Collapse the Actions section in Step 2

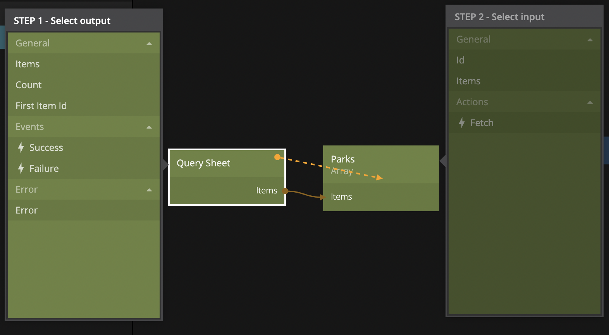[590, 102]
